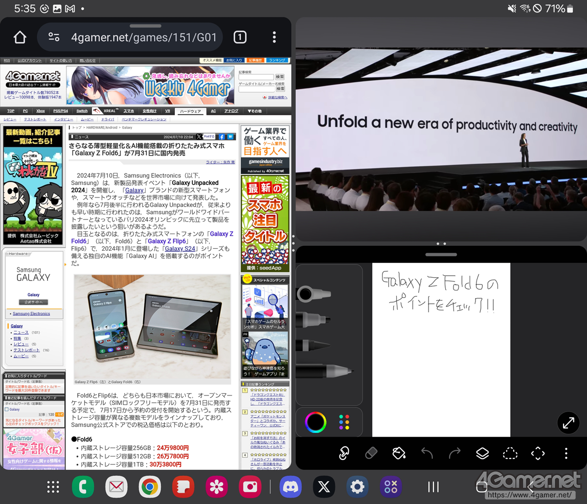
Task: Tap the Chrome home icon
Action: click(x=20, y=37)
